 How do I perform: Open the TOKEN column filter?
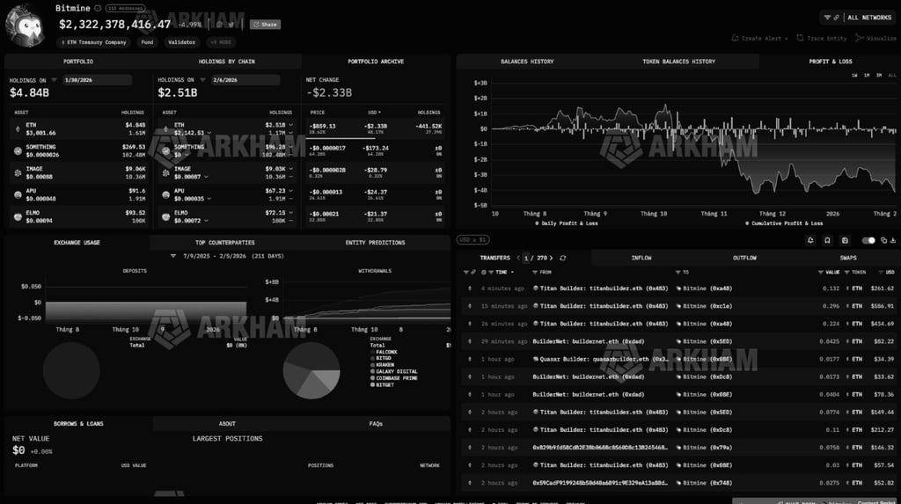pyautogui.click(x=847, y=273)
